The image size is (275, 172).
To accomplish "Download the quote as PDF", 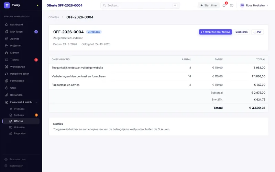I will [x=257, y=32].
